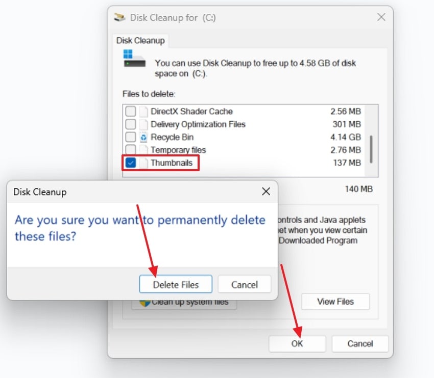Viewport: 434px width, 378px height.
Task: Click the Delivery Optimization Files file icon
Action: tap(143, 124)
